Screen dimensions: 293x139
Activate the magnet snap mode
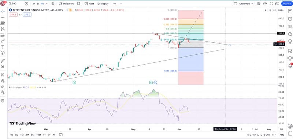(3, 75)
